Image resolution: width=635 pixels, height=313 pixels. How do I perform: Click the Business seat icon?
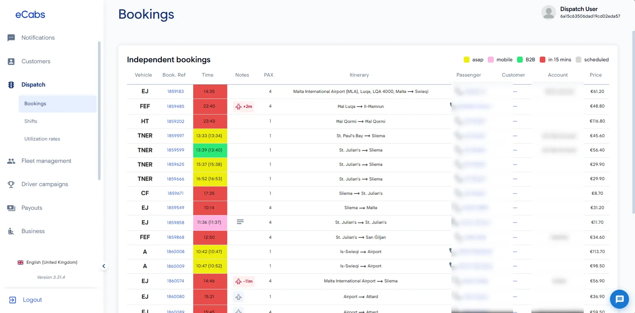click(x=11, y=231)
